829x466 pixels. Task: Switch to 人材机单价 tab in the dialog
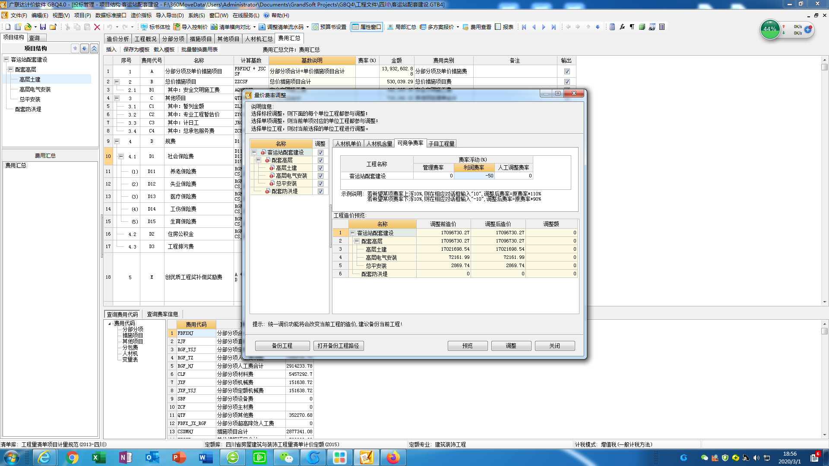348,144
